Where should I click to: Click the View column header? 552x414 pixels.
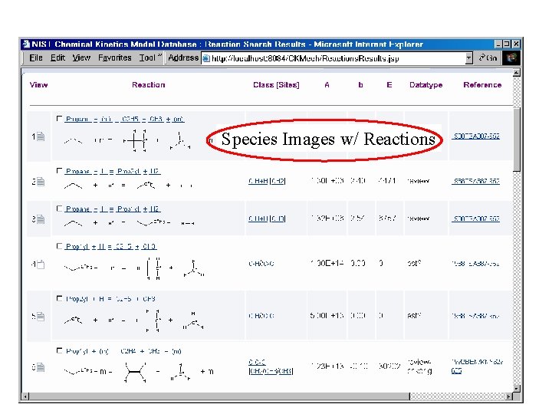click(x=39, y=85)
